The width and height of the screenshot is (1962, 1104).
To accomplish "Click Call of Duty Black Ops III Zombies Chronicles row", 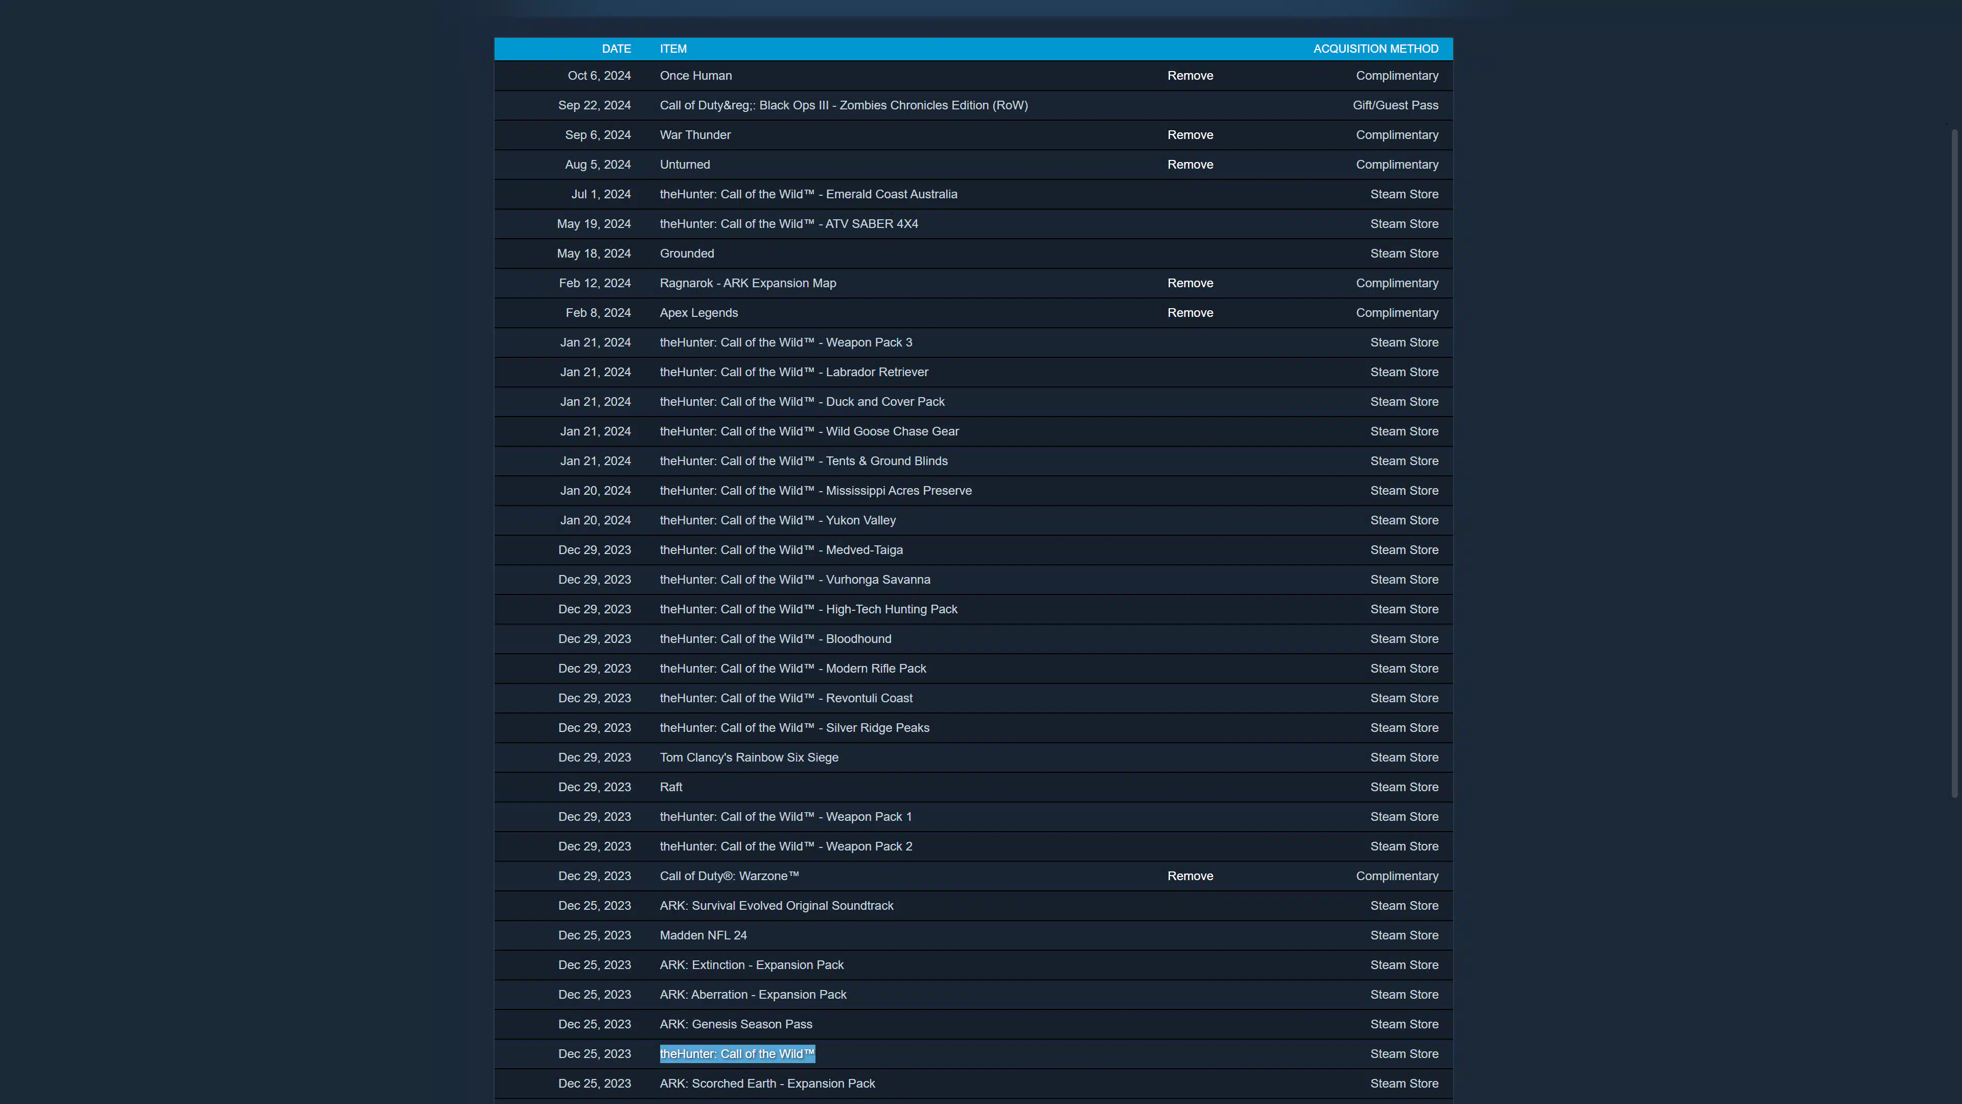I will click(x=973, y=105).
